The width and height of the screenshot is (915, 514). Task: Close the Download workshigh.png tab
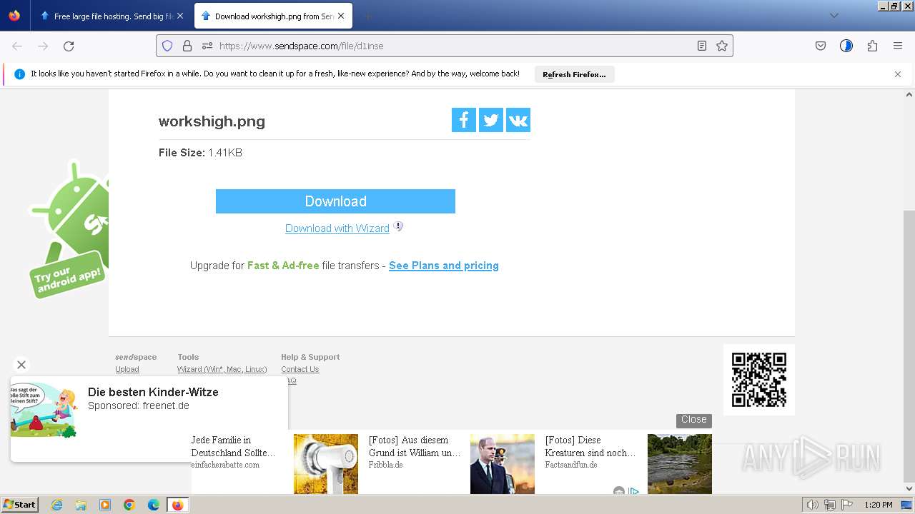point(341,16)
